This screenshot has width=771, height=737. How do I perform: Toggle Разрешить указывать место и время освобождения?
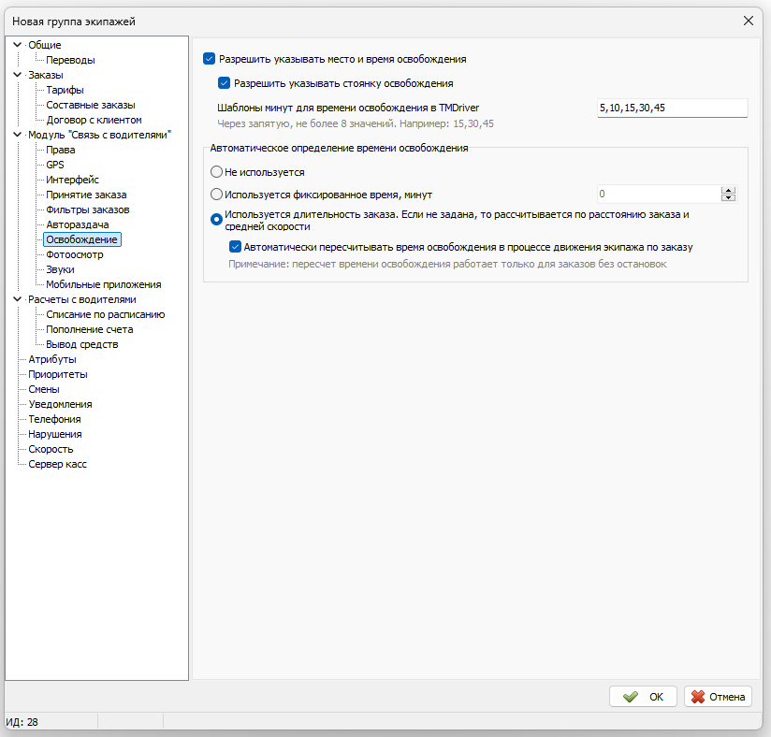(210, 59)
